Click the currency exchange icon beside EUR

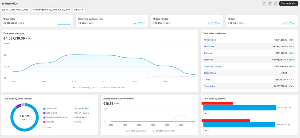pyautogui.click(x=75, y=10)
